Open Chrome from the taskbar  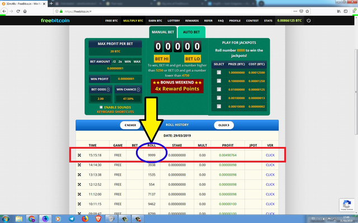pyautogui.click(x=32, y=219)
